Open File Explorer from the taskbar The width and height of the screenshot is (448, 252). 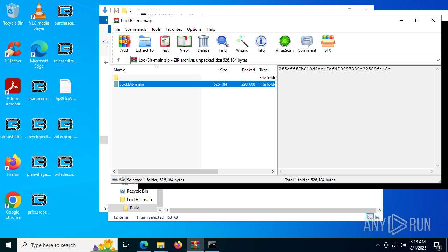click(161, 245)
